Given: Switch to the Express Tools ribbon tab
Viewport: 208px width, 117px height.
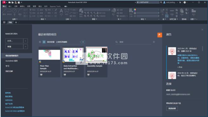Looking at the screenshot, I should [55, 6].
